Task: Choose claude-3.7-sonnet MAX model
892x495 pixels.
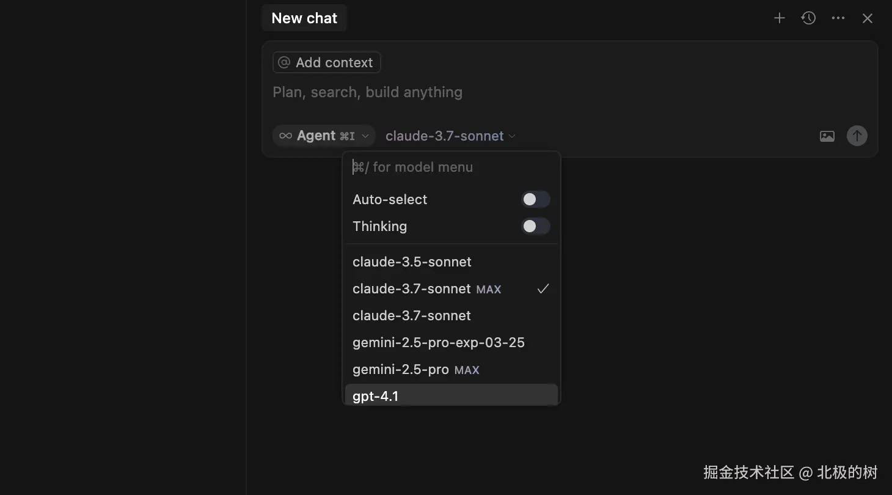Action: (426, 288)
